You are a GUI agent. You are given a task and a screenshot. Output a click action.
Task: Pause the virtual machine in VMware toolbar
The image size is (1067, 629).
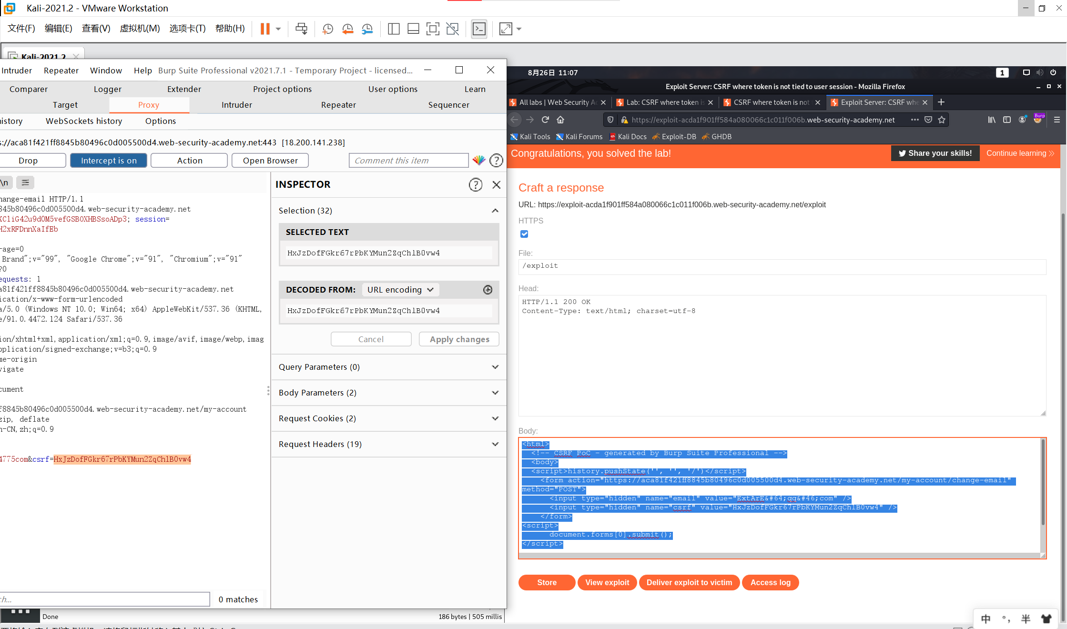click(265, 29)
